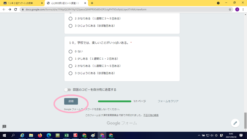
Task: Choose '3 ひじょうにある' for question 10
Action: click(x=71, y=73)
